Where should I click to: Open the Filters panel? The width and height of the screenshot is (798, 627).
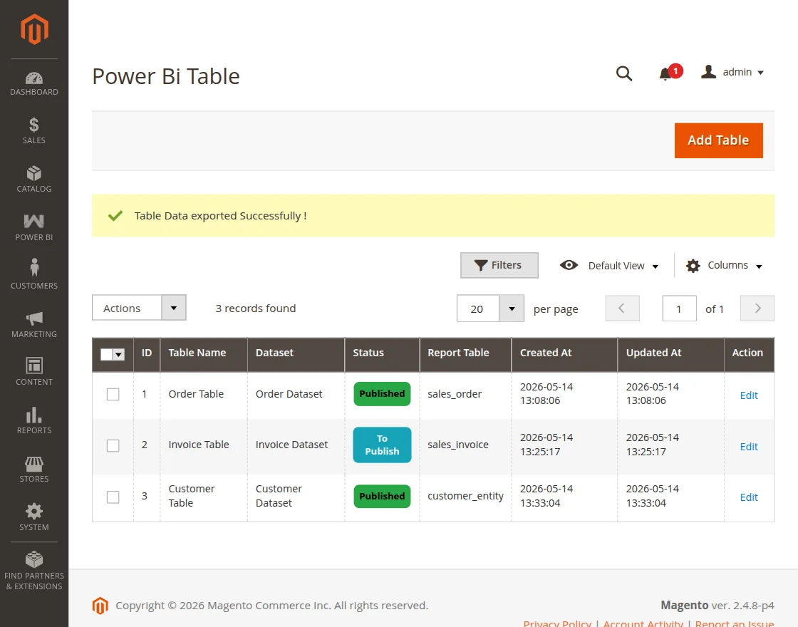(x=499, y=265)
